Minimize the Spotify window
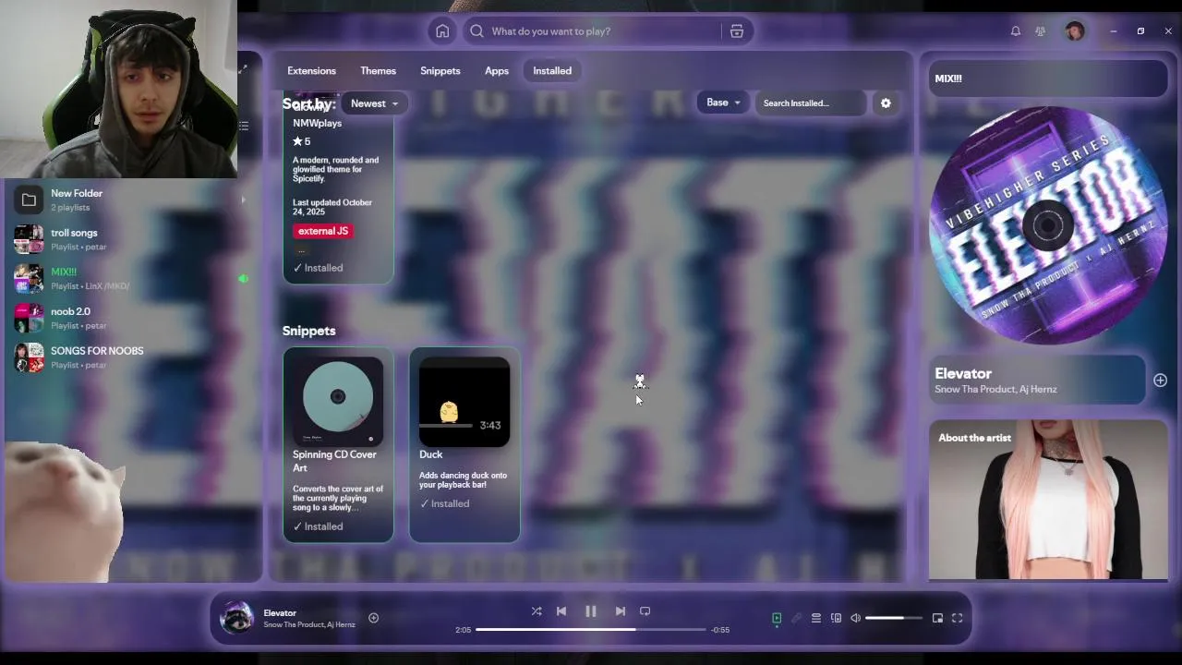The width and height of the screenshot is (1182, 665). (x=1114, y=31)
